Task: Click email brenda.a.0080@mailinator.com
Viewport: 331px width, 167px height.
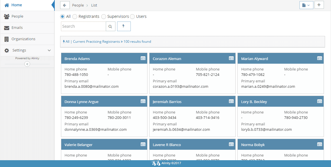Action: [x=92, y=86]
